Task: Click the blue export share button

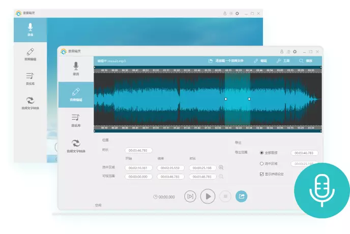Action: coord(241,196)
